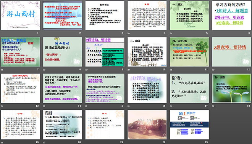Select slide 20 misty tree thumbnail

point(63,125)
